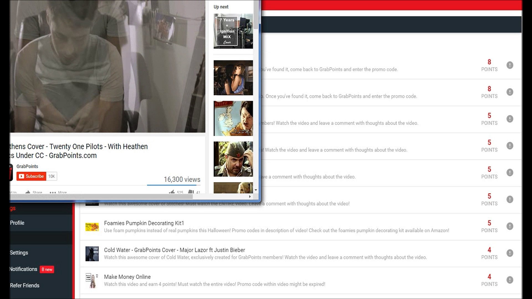Click the Share arrow icon
Viewport: 532px width, 299px height.
pos(28,192)
